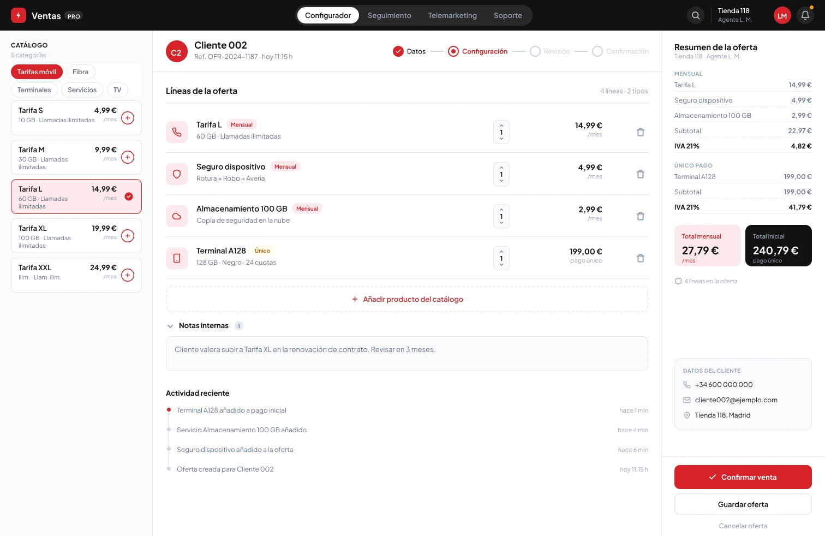Click the phone icon beside Tarifa L line

pyautogui.click(x=177, y=132)
